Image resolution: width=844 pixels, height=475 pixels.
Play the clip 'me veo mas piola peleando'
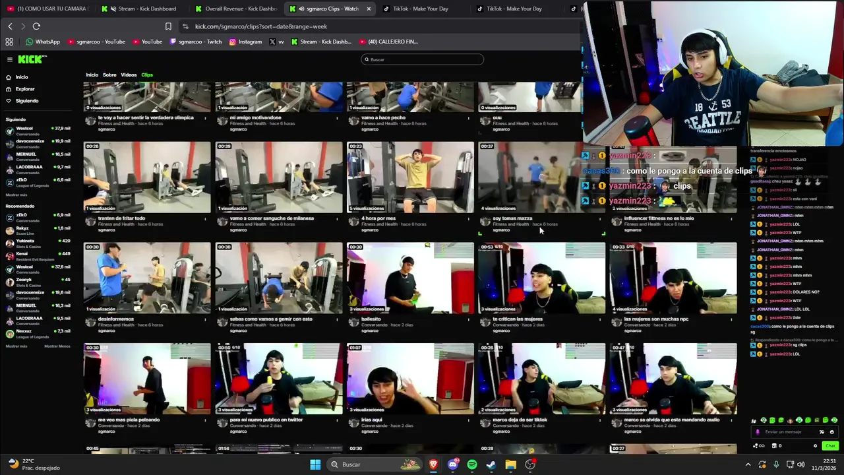(x=147, y=379)
